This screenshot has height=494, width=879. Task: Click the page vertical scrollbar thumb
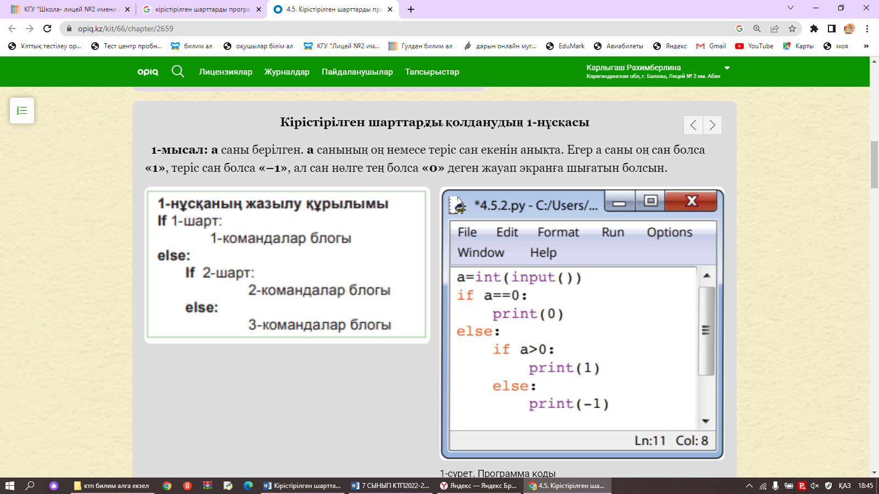click(x=874, y=165)
